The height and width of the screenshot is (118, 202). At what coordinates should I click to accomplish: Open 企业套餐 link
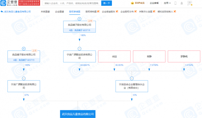pos(154,3)
